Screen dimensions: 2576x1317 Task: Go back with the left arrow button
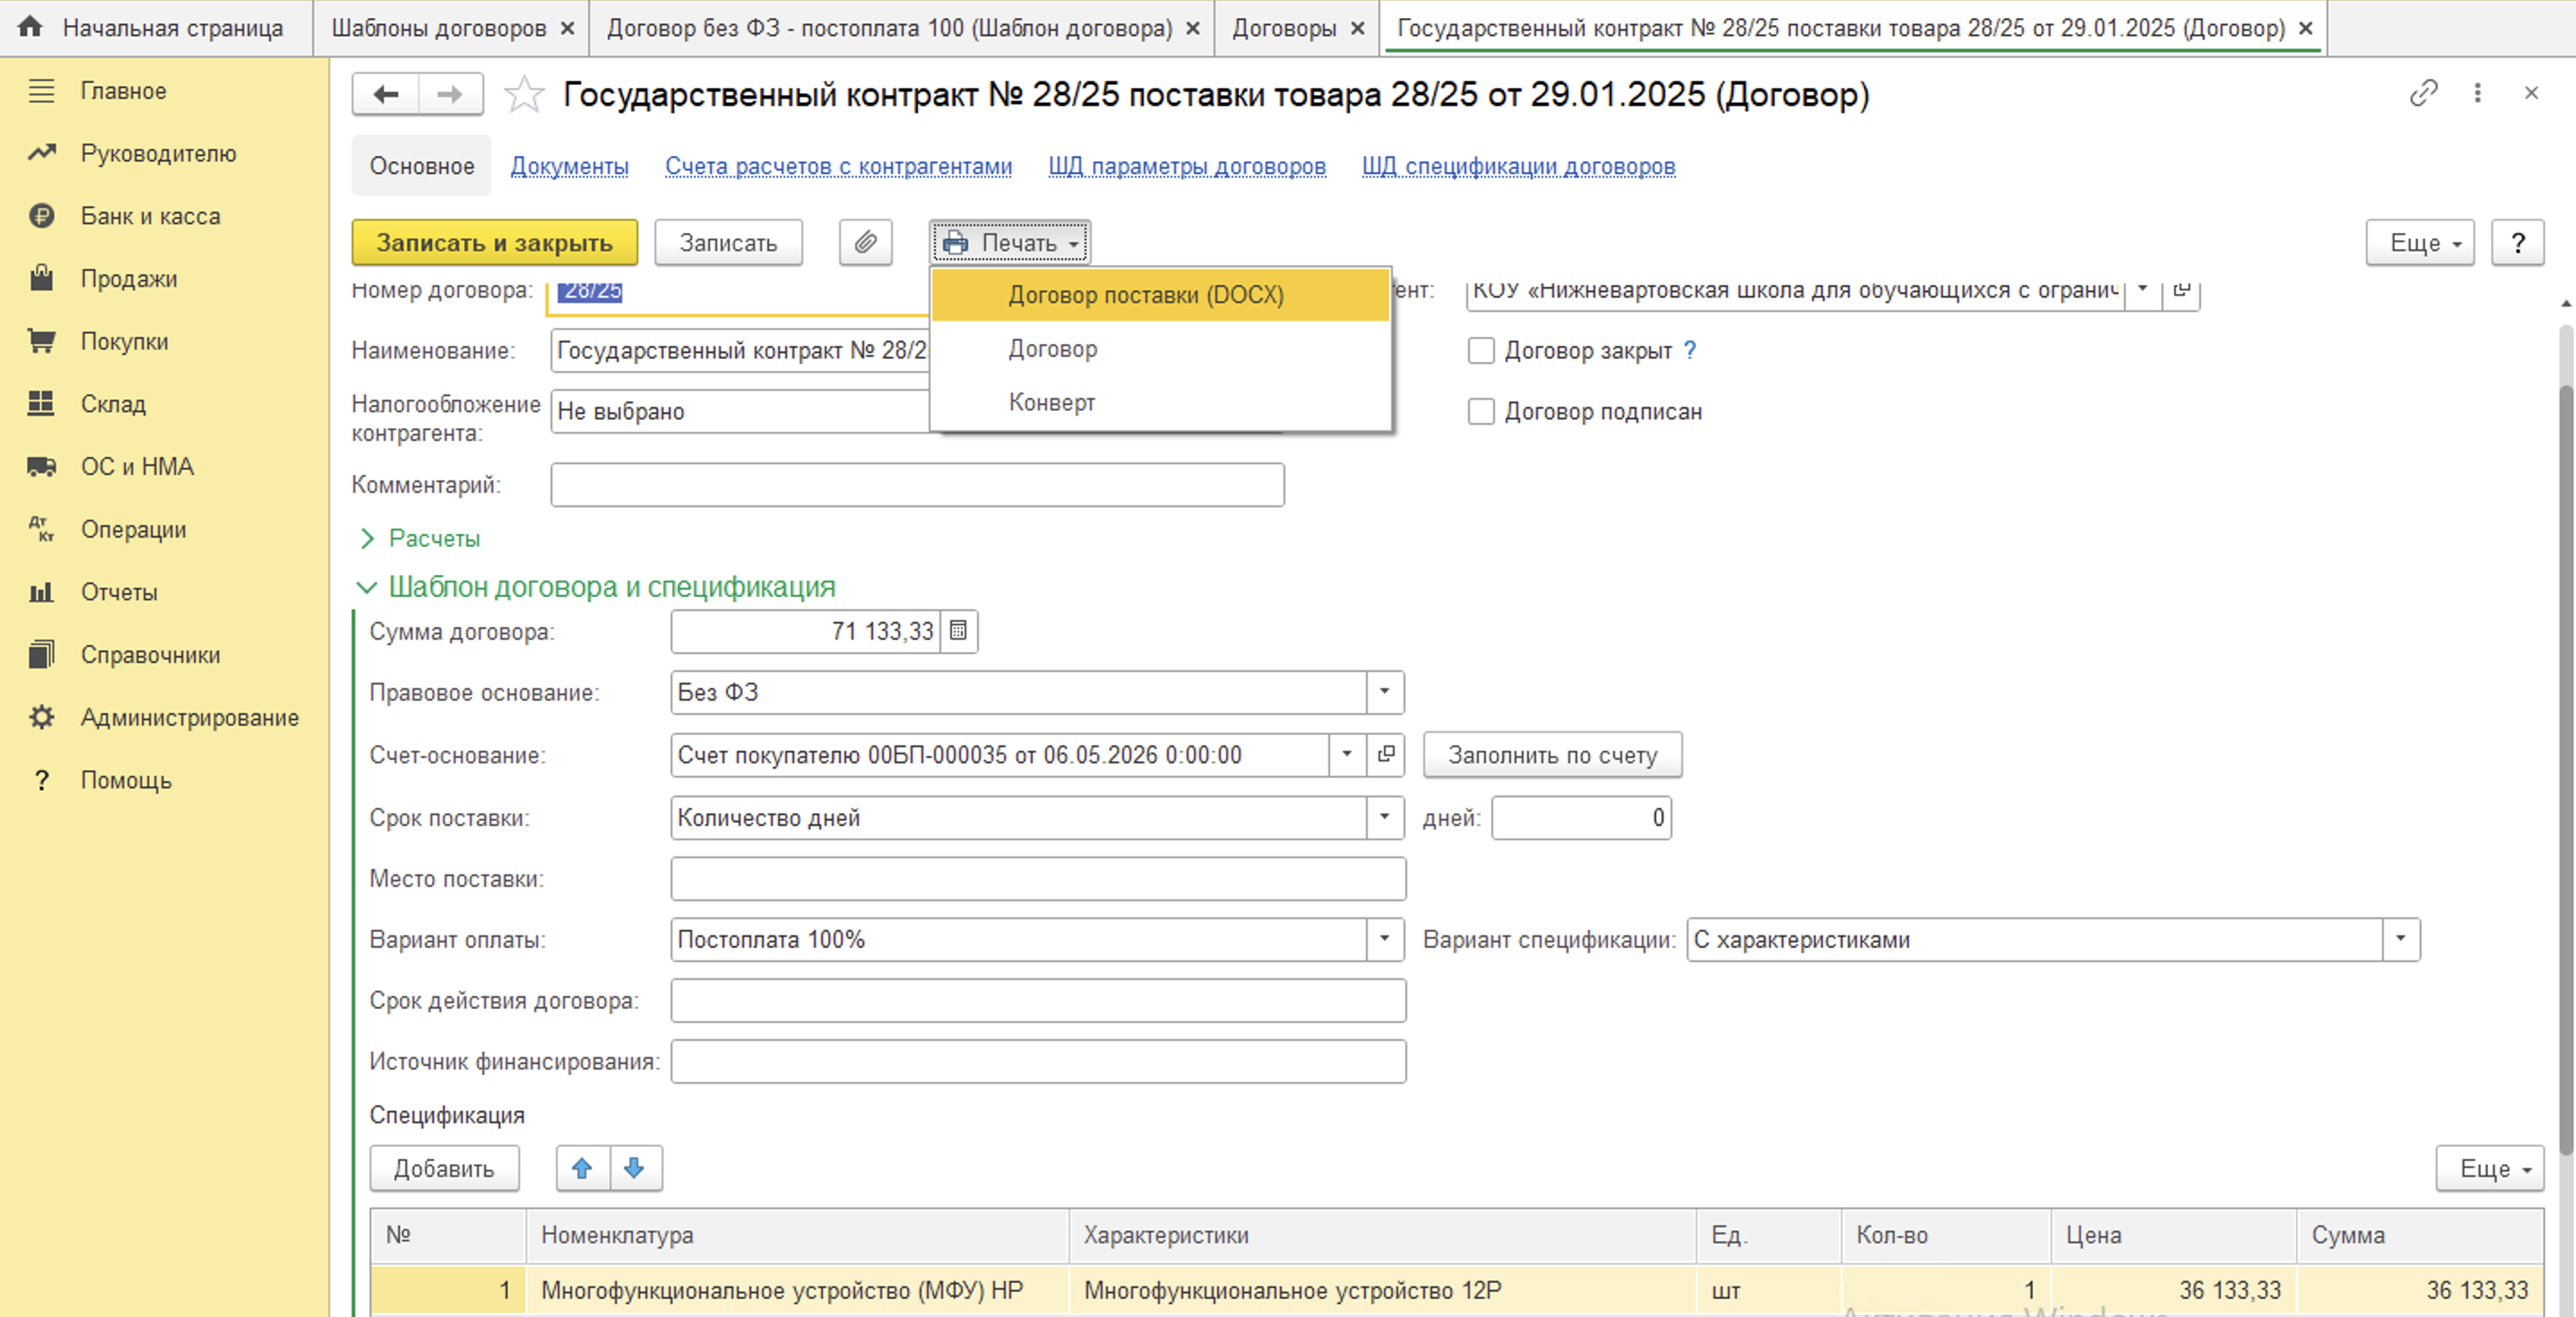click(x=386, y=95)
